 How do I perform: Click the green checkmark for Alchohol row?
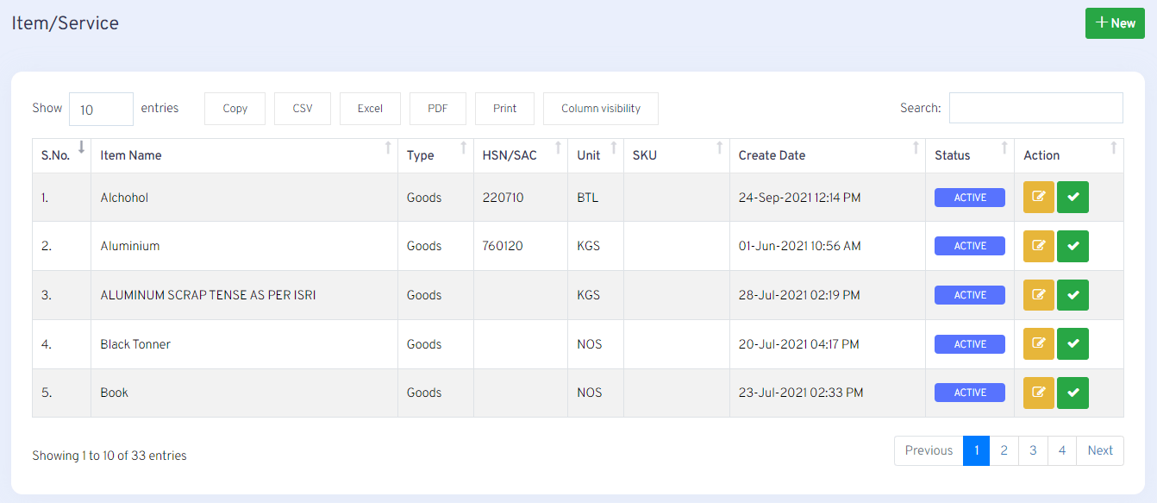point(1073,198)
